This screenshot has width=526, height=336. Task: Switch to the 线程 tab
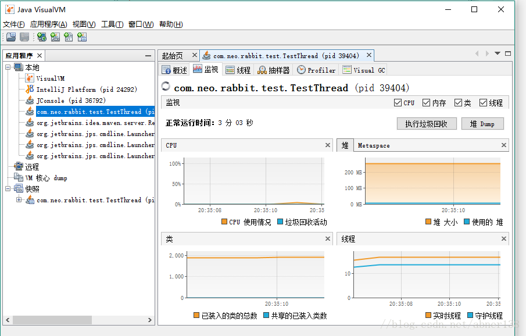tap(238, 70)
